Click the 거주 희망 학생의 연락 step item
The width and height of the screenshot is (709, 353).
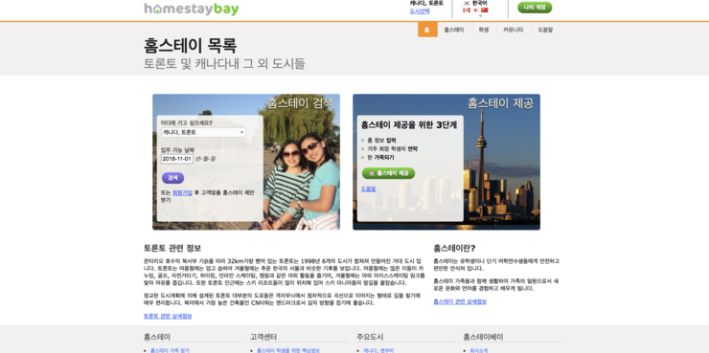[x=392, y=149]
